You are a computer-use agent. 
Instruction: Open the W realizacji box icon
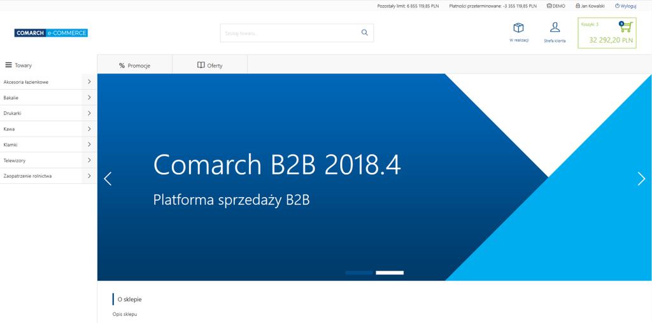pyautogui.click(x=518, y=28)
